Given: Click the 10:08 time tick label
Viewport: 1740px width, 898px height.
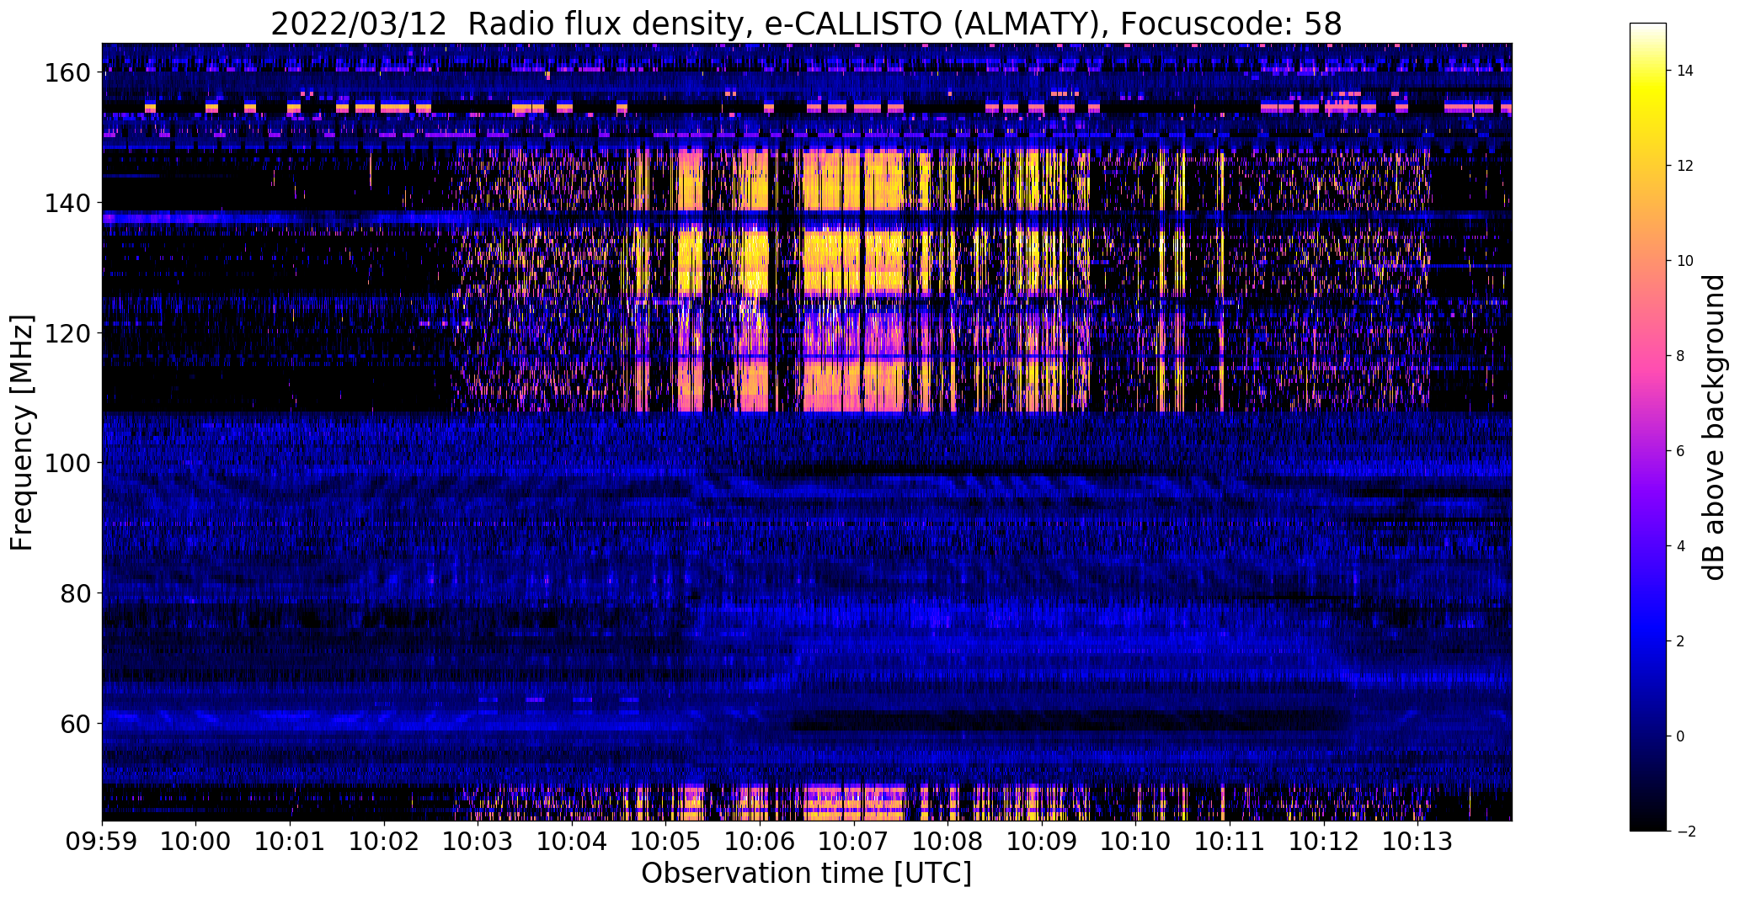Looking at the screenshot, I should point(948,841).
